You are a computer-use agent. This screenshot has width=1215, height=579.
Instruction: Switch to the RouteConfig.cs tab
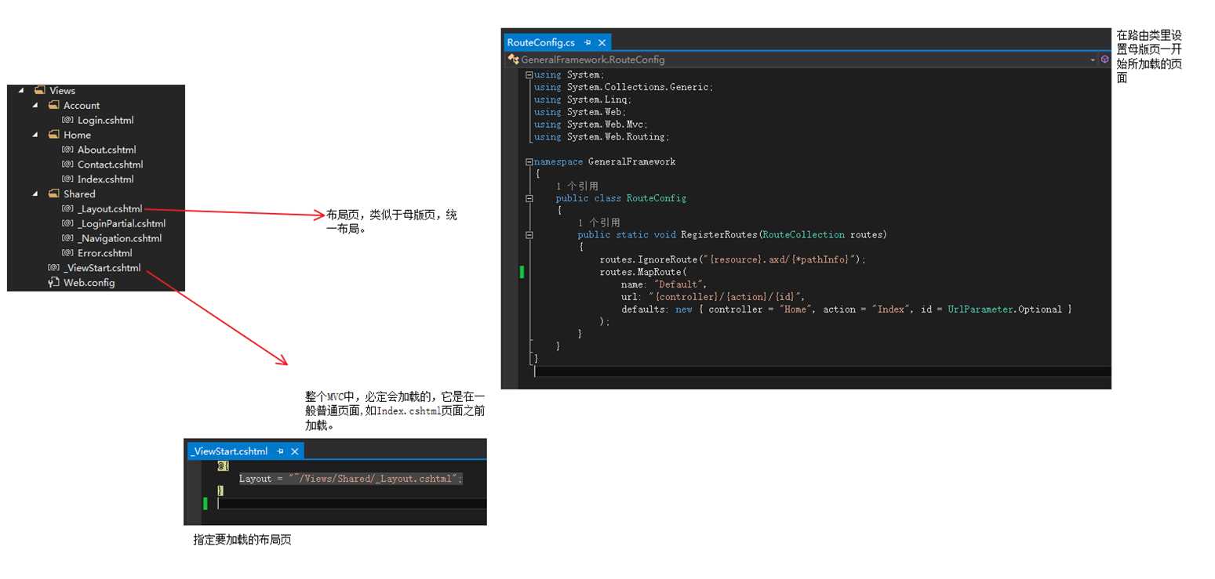(x=541, y=42)
